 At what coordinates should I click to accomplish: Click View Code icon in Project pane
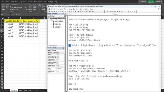tap(49, 16)
